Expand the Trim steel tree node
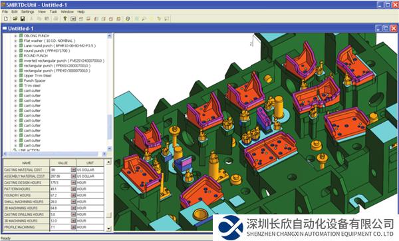 point(15,86)
